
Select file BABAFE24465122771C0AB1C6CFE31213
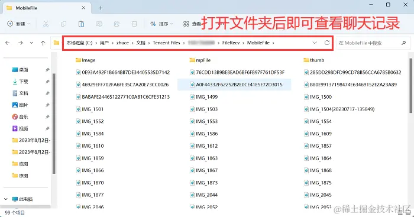click(x=123, y=97)
